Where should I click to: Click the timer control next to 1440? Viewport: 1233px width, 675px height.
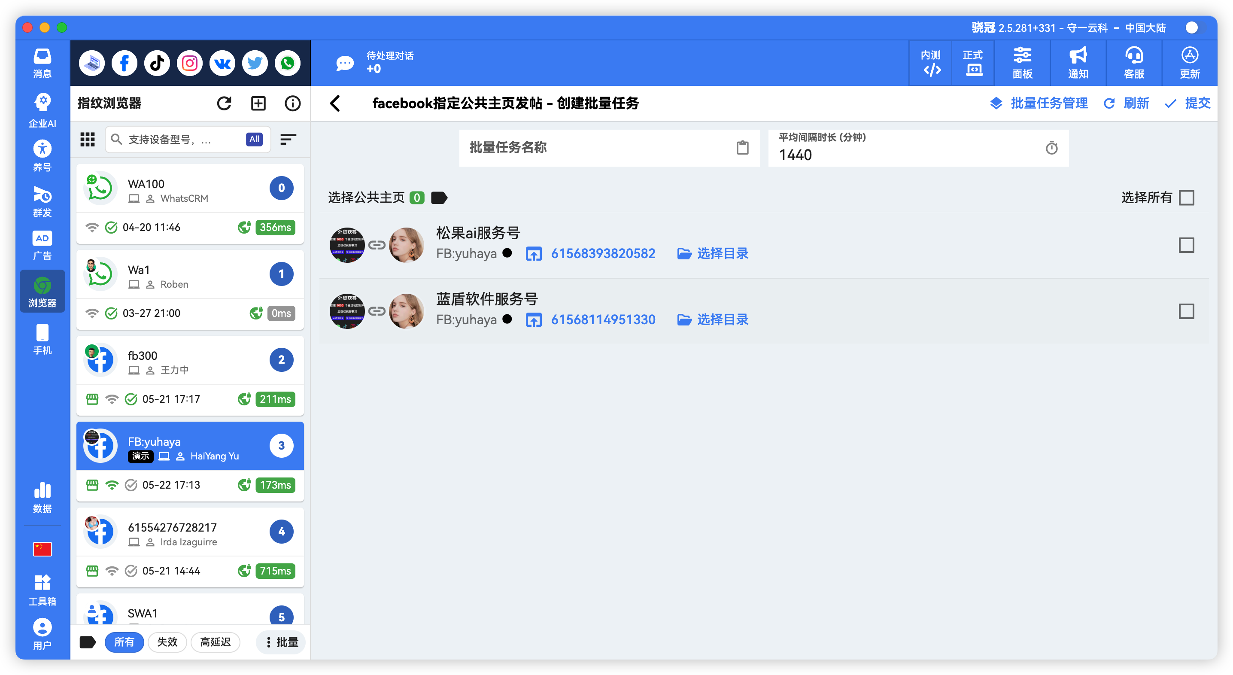click(1051, 148)
